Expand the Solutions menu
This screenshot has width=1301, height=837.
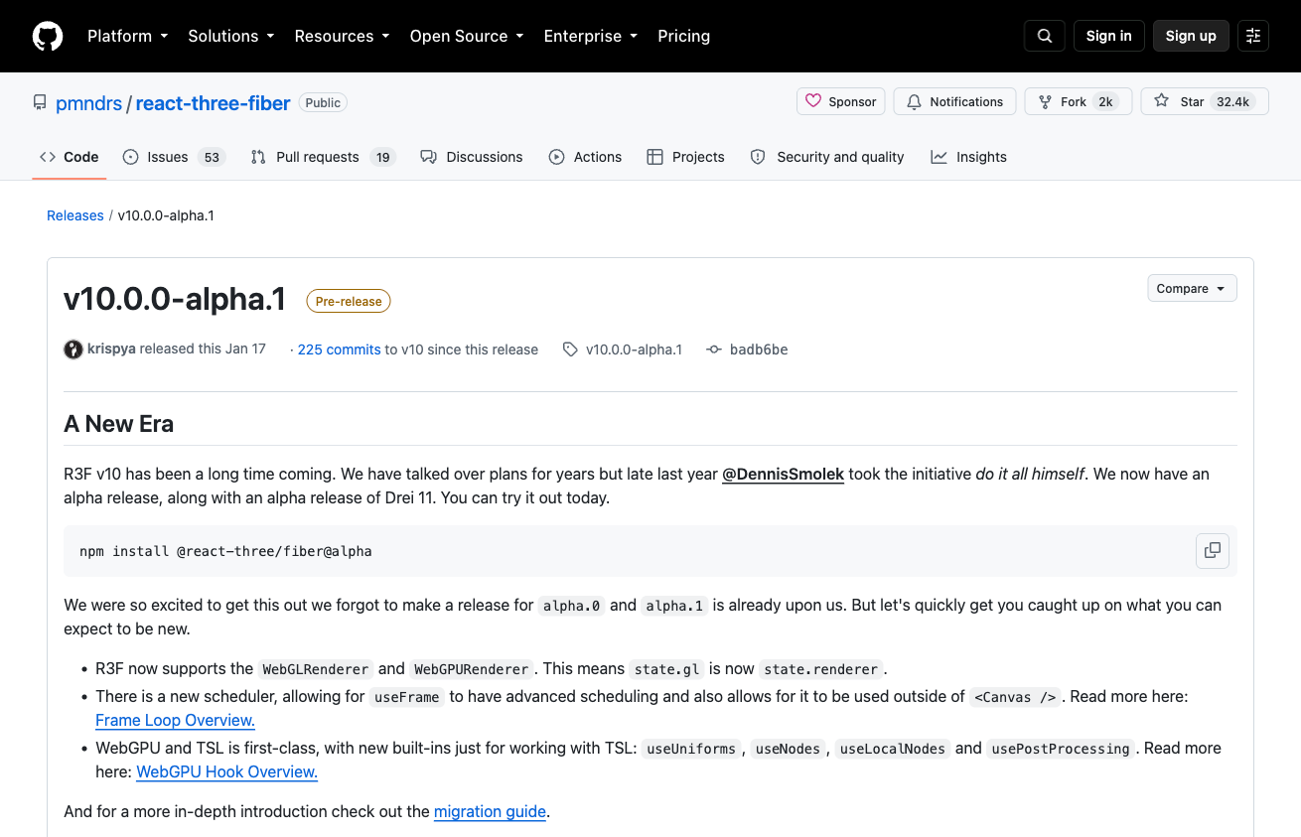(230, 36)
